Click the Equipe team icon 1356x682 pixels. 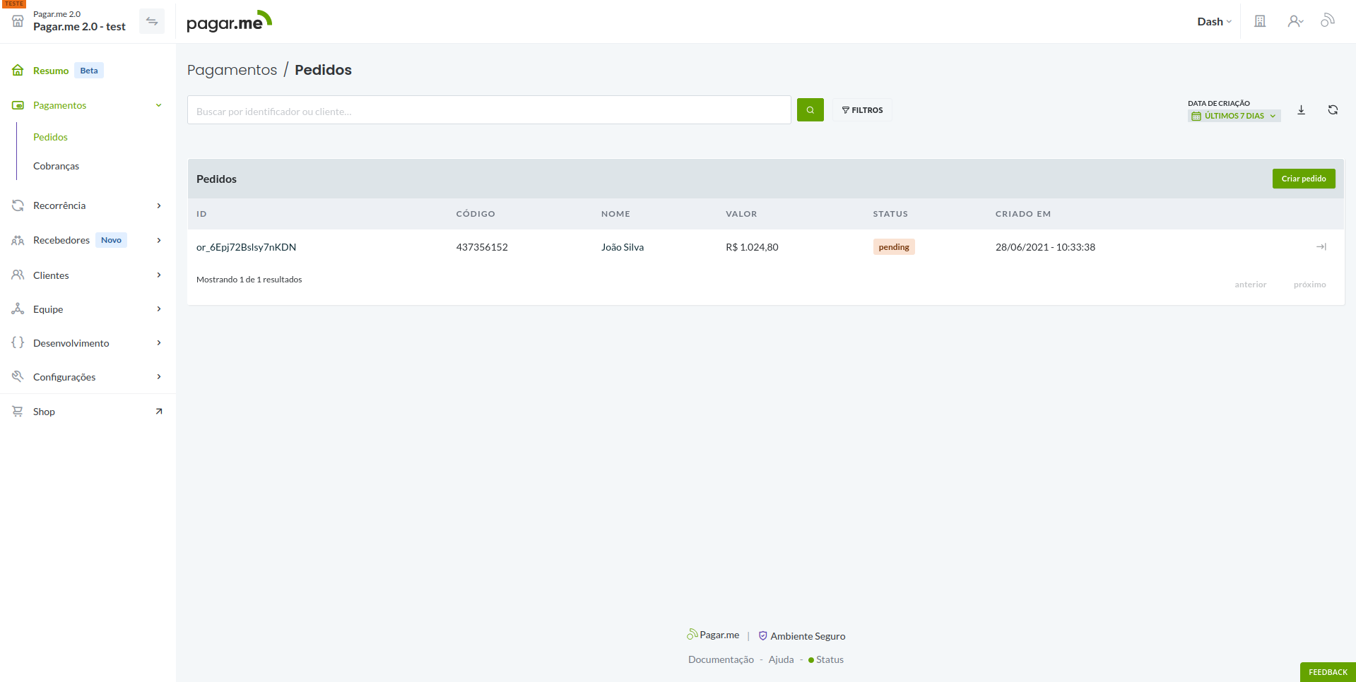(18, 309)
